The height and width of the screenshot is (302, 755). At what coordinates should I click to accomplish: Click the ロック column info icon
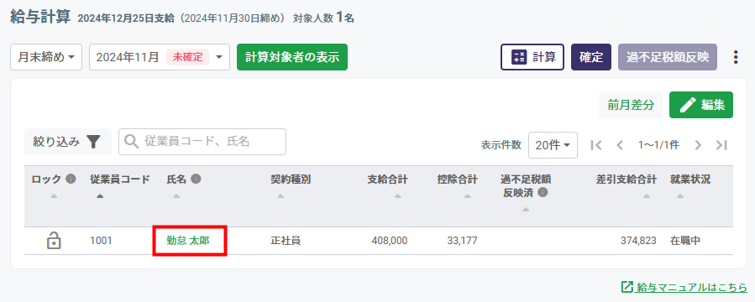(x=71, y=180)
